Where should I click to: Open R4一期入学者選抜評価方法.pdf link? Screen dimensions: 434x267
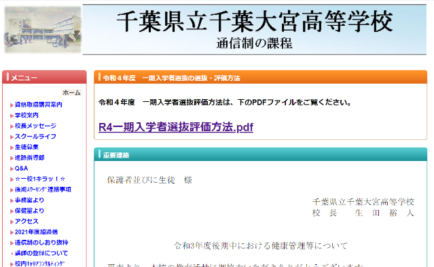(176, 127)
